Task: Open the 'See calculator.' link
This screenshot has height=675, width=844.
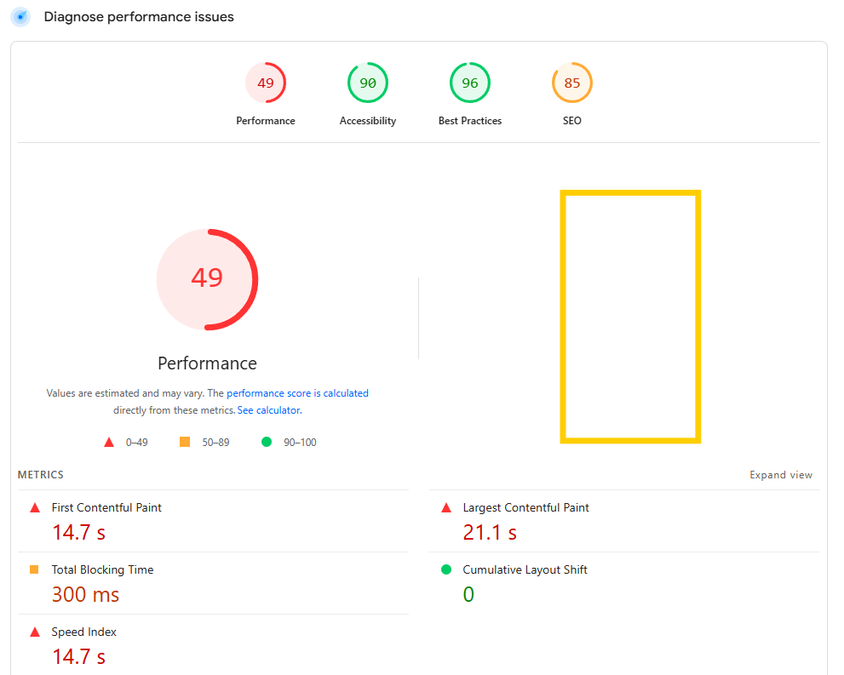Action: (x=270, y=409)
